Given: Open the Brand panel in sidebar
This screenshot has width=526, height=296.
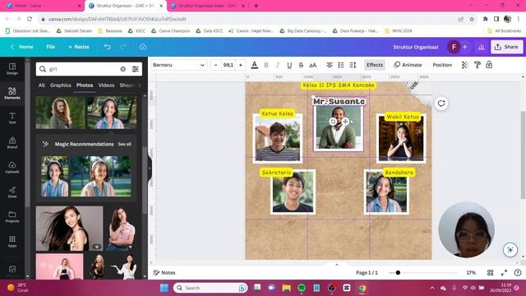Looking at the screenshot, I should tap(12, 142).
